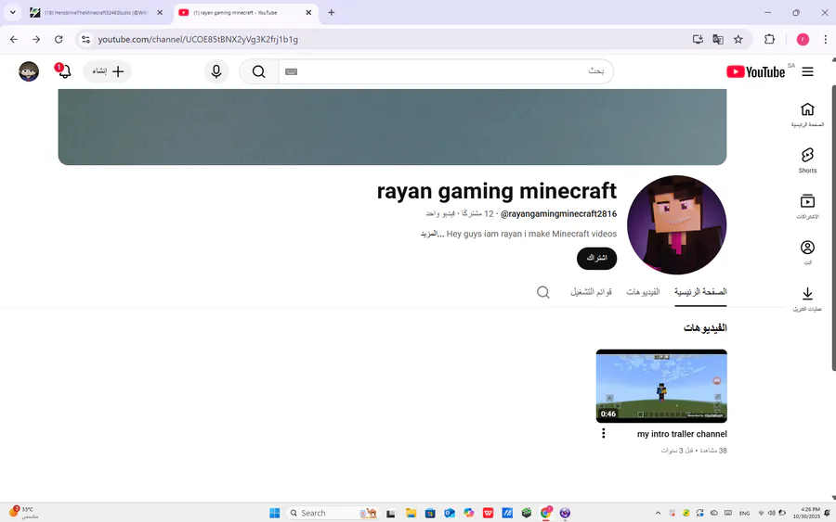Translate this page icon

click(x=718, y=39)
